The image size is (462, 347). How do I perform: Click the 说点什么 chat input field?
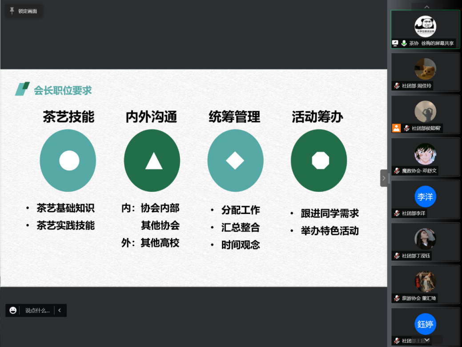pyautogui.click(x=37, y=311)
